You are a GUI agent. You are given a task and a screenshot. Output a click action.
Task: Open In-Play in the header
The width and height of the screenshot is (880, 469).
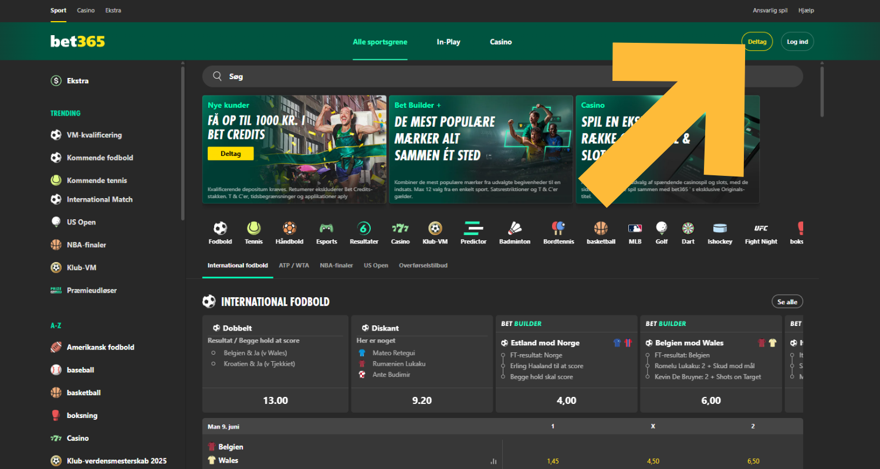(x=448, y=42)
